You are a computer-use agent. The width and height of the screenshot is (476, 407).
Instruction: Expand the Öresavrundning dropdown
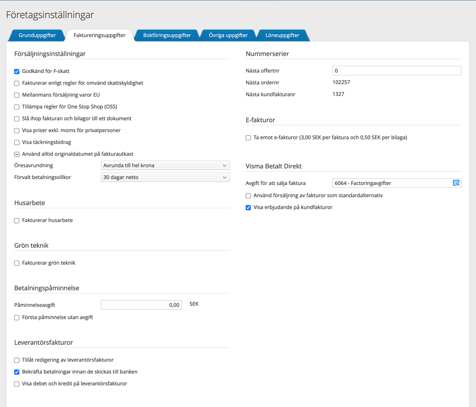[x=165, y=165]
